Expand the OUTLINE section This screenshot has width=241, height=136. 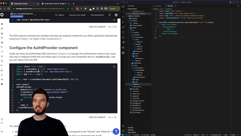(x=130, y=128)
